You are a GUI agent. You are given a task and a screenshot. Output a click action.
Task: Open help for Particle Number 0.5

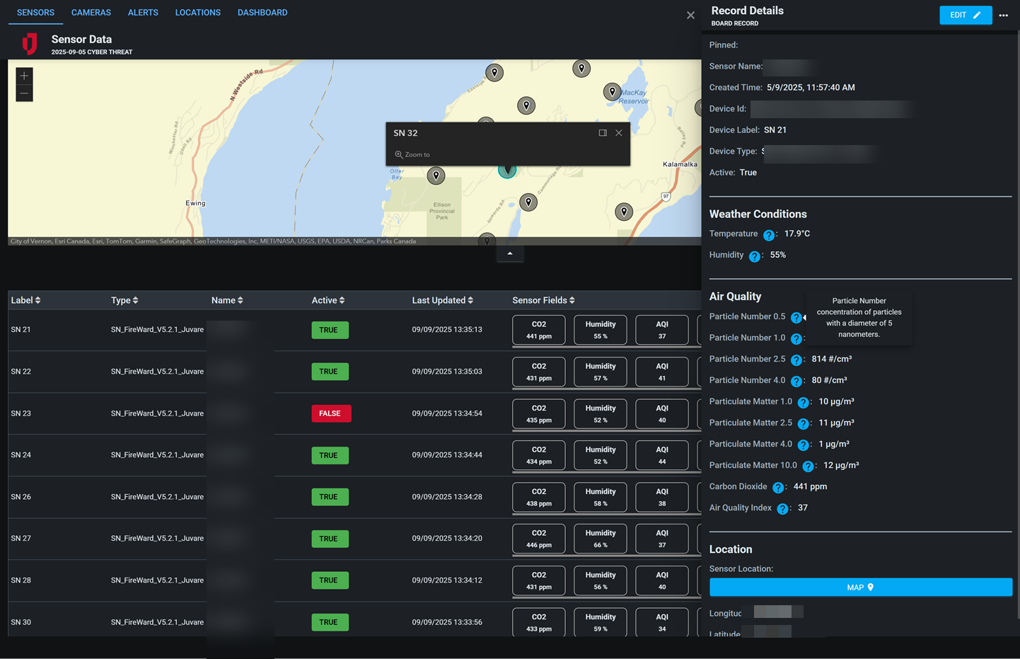coord(796,318)
